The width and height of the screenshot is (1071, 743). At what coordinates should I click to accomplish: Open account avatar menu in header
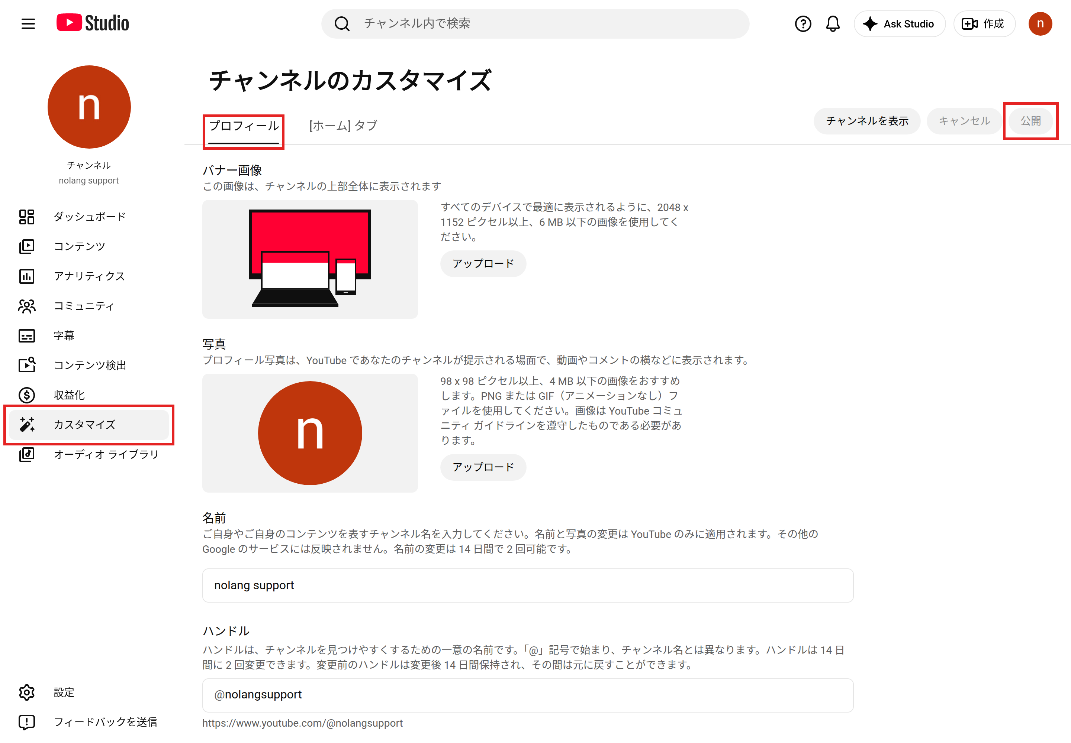(1040, 24)
